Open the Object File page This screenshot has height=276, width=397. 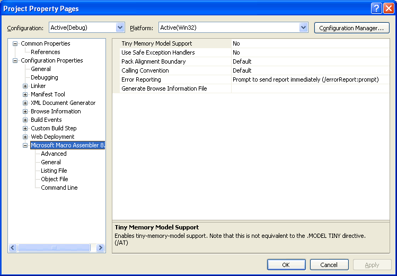[x=55, y=179]
